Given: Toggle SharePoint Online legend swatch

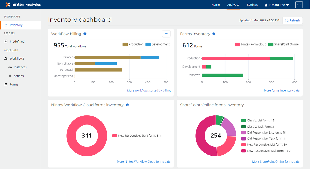Looking at the screenshot, I should click(x=271, y=45).
